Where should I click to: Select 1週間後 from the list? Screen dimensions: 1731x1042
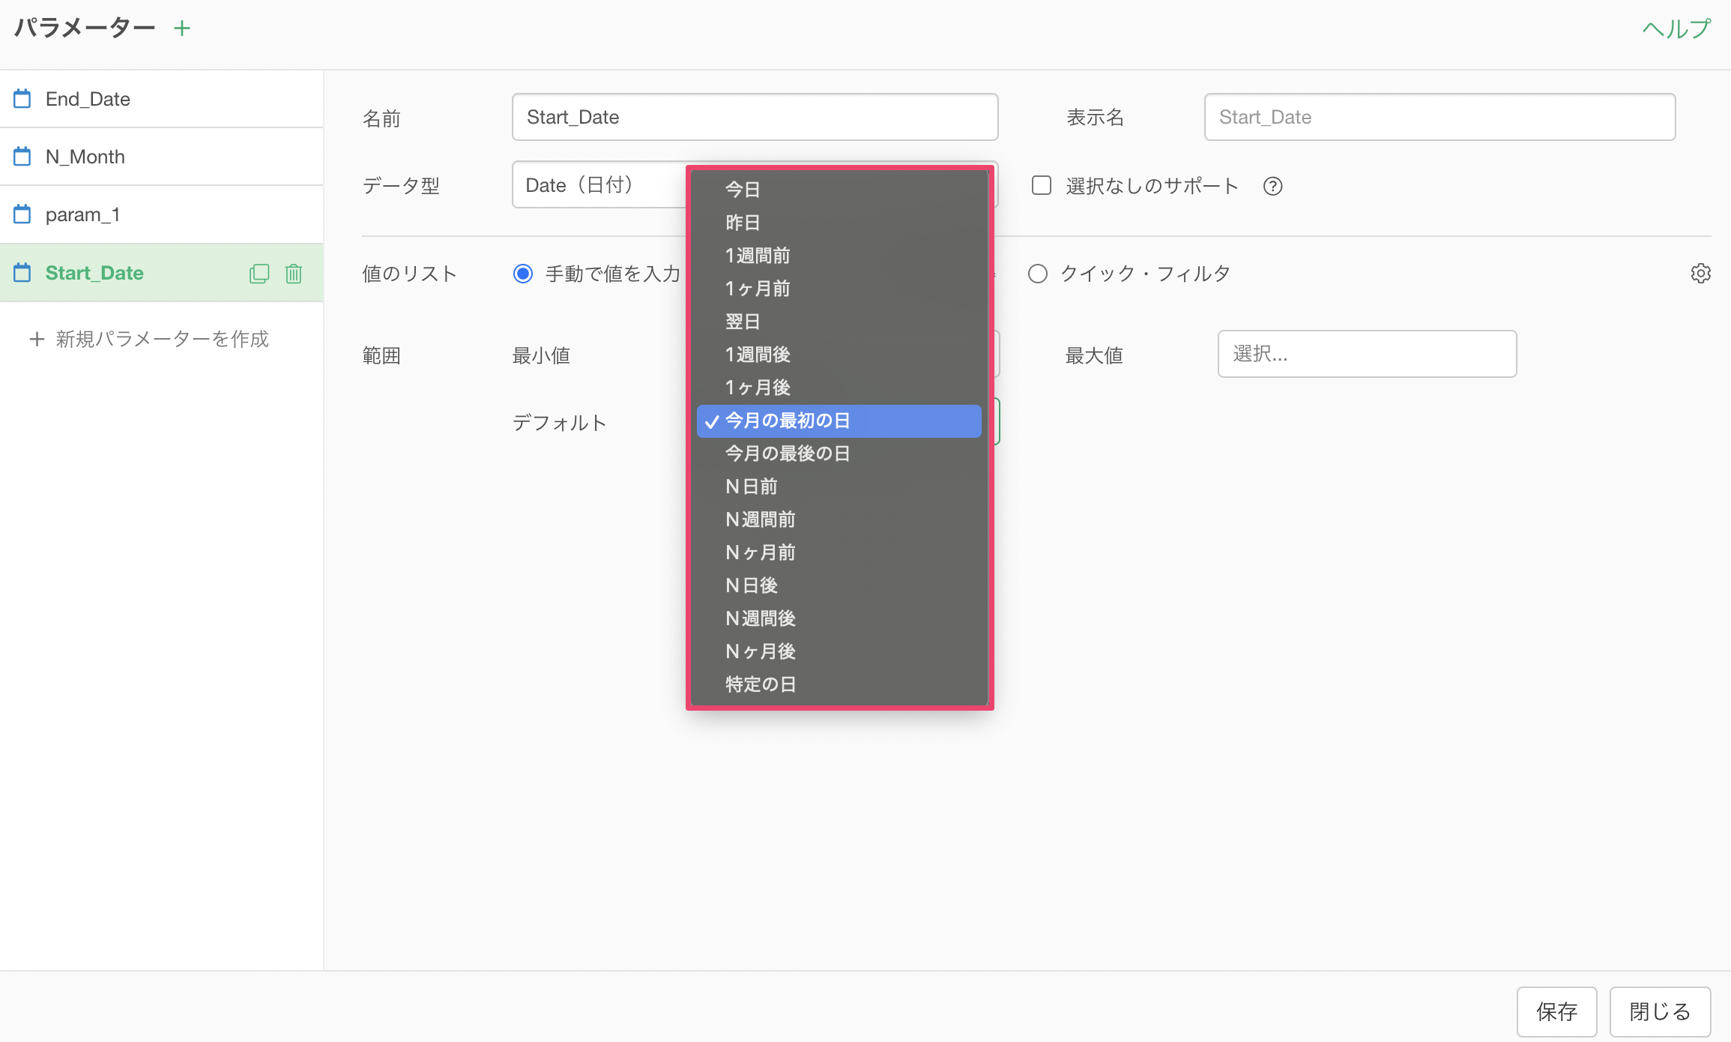click(839, 355)
